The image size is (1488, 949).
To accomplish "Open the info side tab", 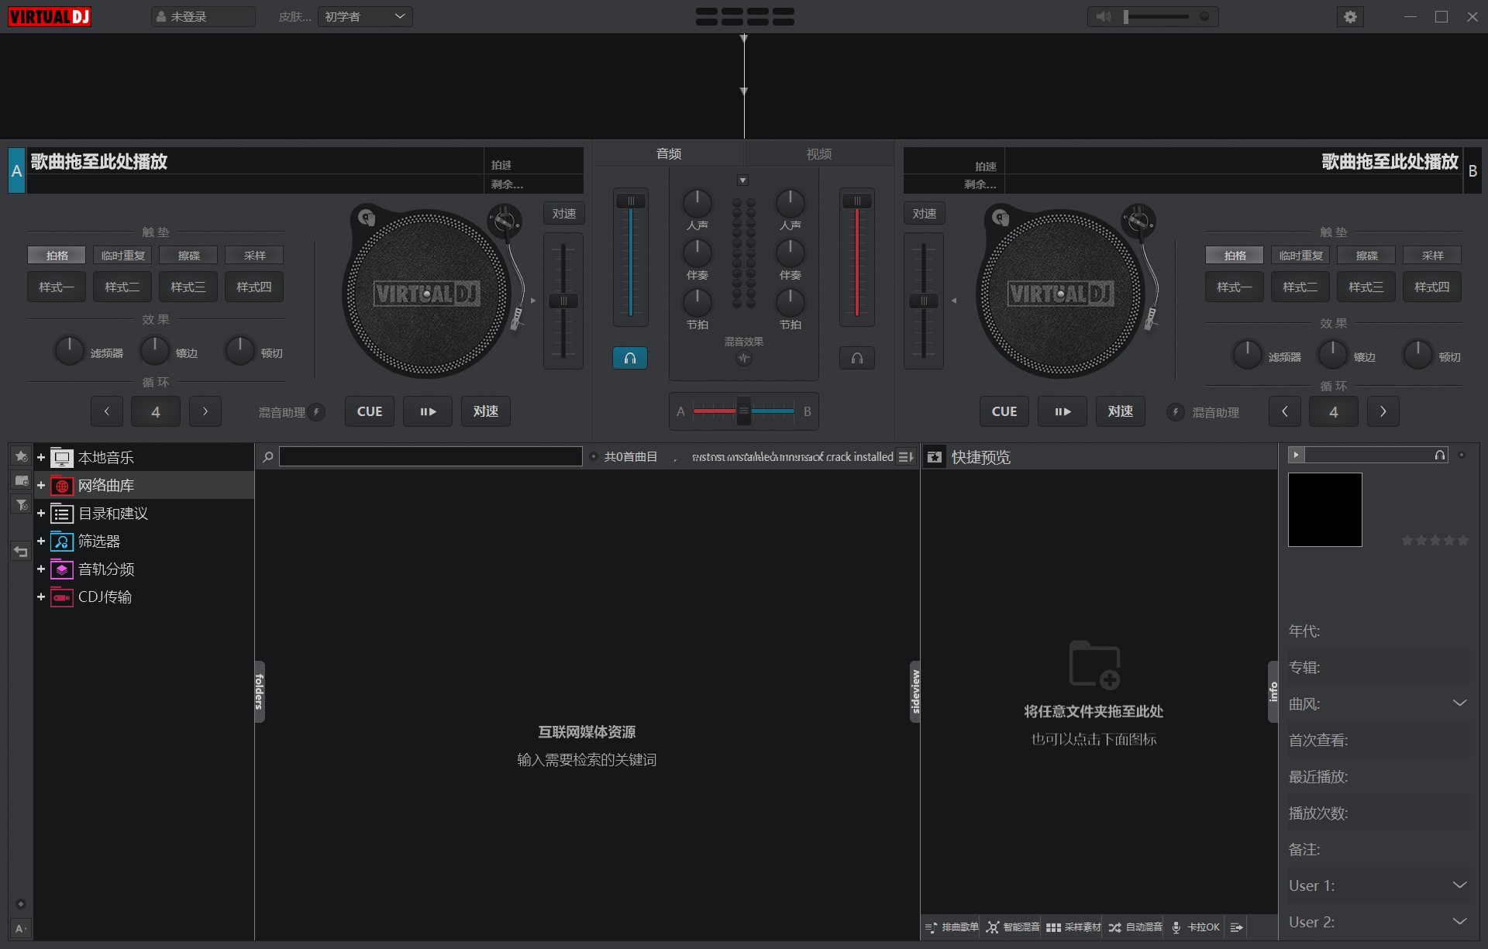I will tap(1273, 692).
